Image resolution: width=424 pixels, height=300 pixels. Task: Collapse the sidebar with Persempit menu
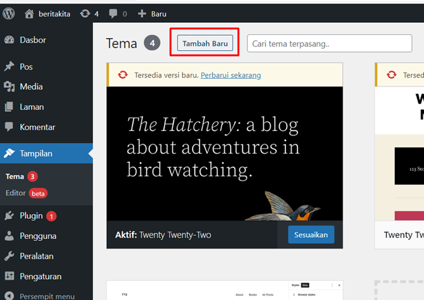[x=46, y=296]
